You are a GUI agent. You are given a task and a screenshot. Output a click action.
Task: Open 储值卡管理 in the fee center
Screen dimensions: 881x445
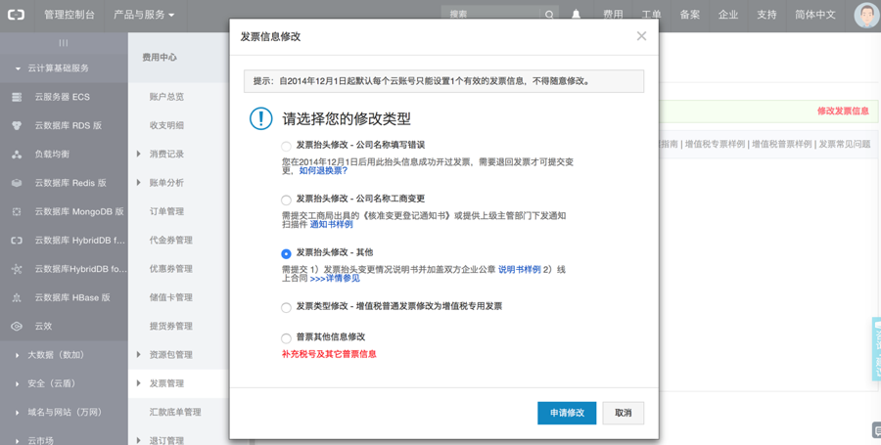170,297
